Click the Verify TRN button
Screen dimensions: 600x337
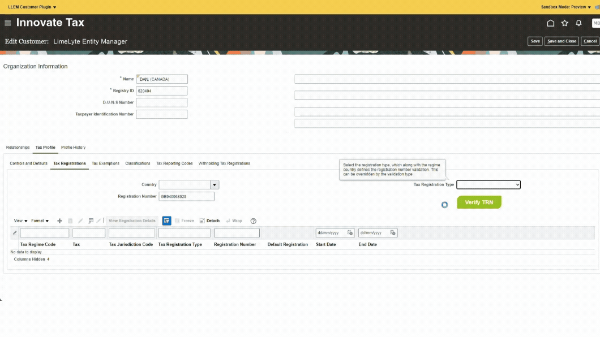(479, 202)
